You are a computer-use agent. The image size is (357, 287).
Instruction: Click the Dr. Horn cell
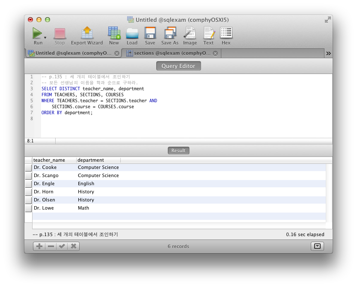(54, 192)
